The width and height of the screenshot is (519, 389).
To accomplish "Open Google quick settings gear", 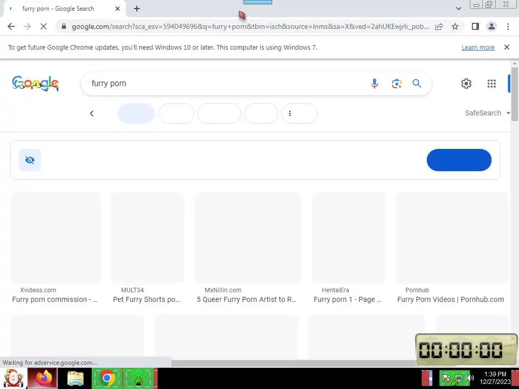I will click(466, 84).
